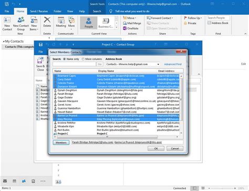The height and width of the screenshot is (191, 249).
Task: Select the More columns radio button
Action: pos(83,59)
